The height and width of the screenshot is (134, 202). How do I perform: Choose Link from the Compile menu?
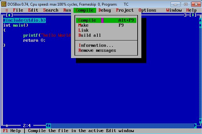[x=106, y=30]
